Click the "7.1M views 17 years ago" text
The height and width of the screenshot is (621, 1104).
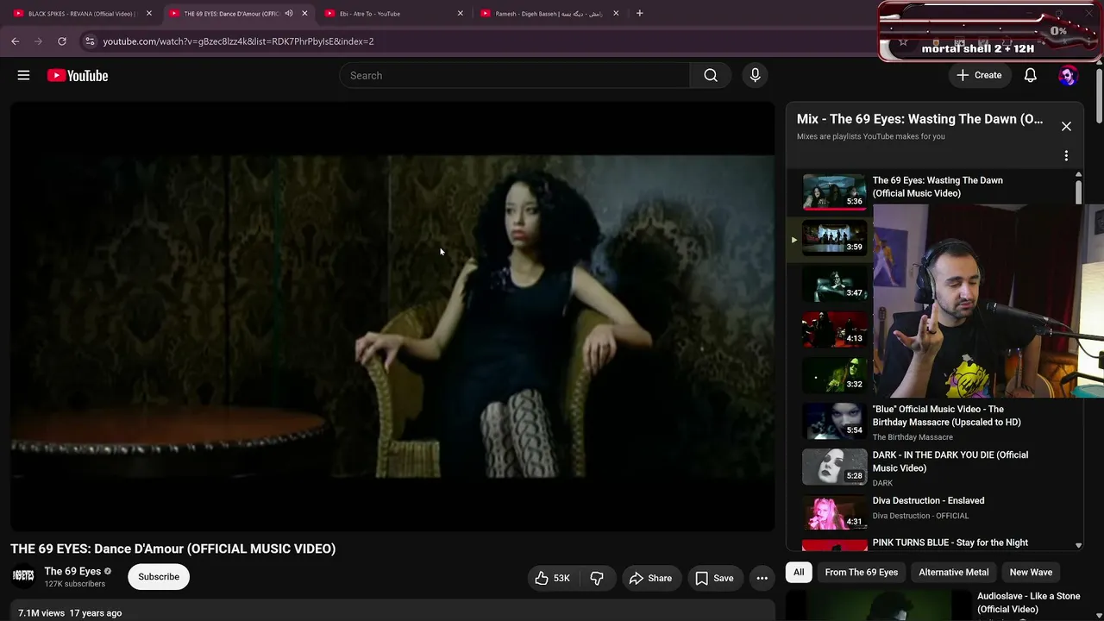coord(70,613)
